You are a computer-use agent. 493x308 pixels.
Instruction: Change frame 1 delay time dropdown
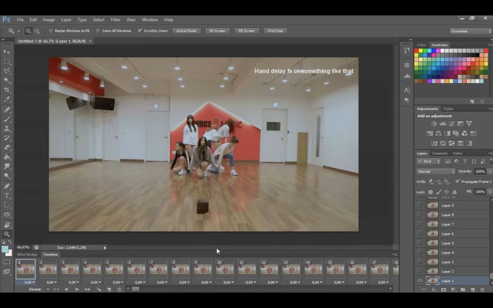point(29,282)
